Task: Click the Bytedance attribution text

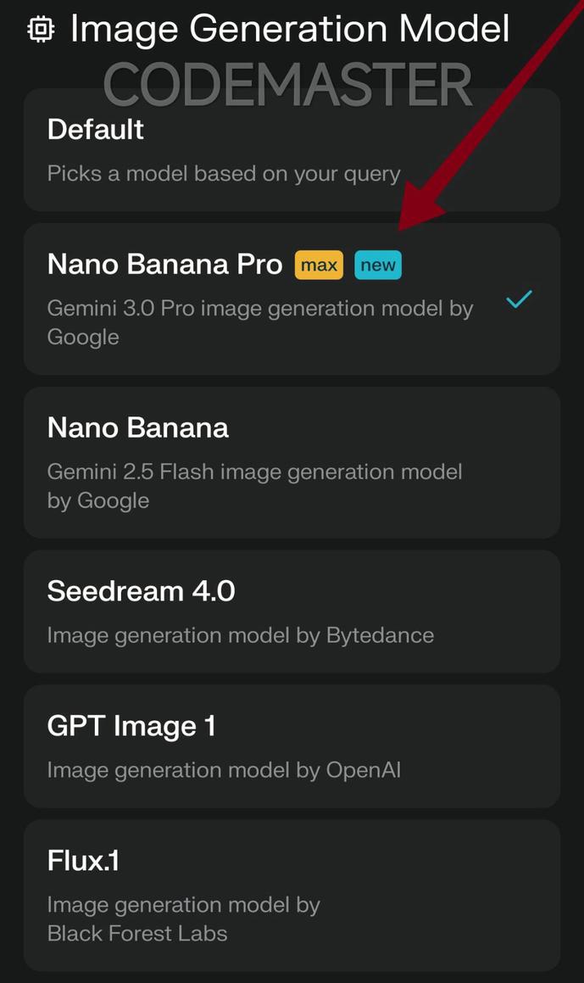Action: [241, 634]
